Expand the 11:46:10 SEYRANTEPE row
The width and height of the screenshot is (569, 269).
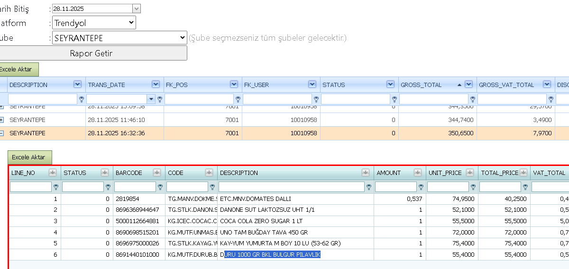(x=1, y=120)
